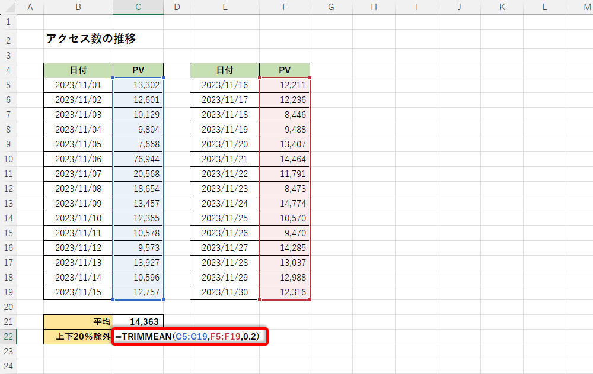
Task: Select cell with value 12,211
Action: coord(285,85)
